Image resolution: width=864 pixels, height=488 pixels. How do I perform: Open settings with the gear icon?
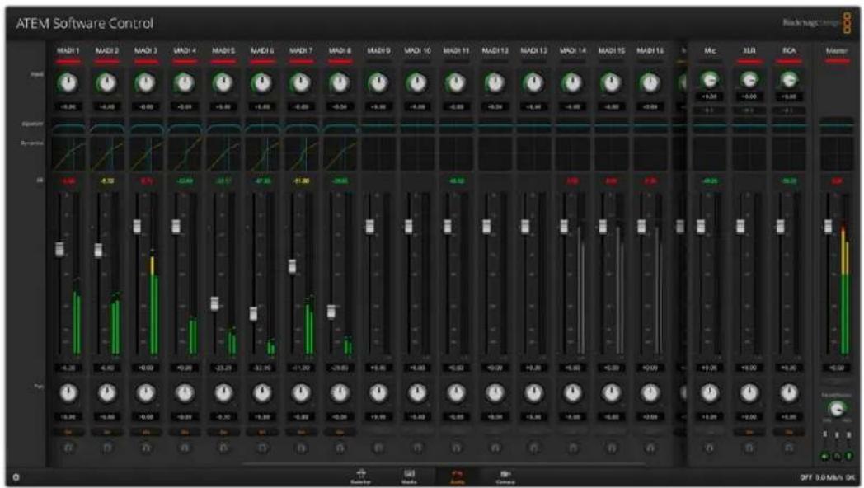(16, 477)
